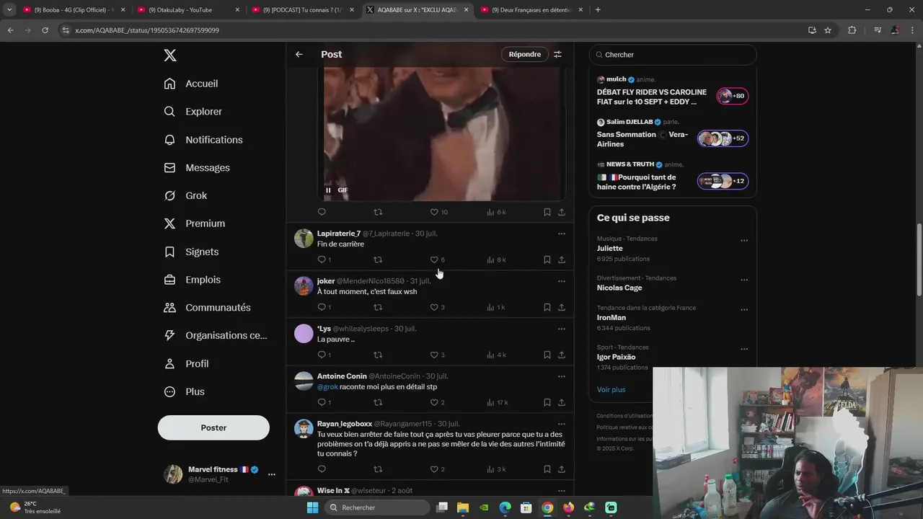
Task: Open more options on 'Lys reply
Action: click(561, 329)
